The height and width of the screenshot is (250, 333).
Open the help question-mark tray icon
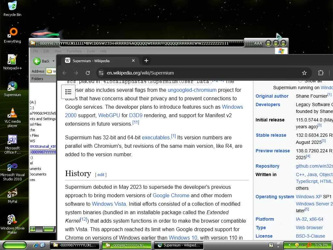[271, 245]
